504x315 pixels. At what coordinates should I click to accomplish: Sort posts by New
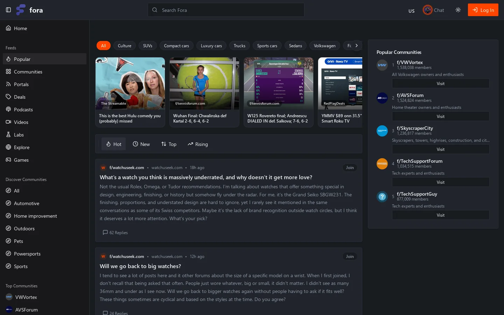[141, 144]
